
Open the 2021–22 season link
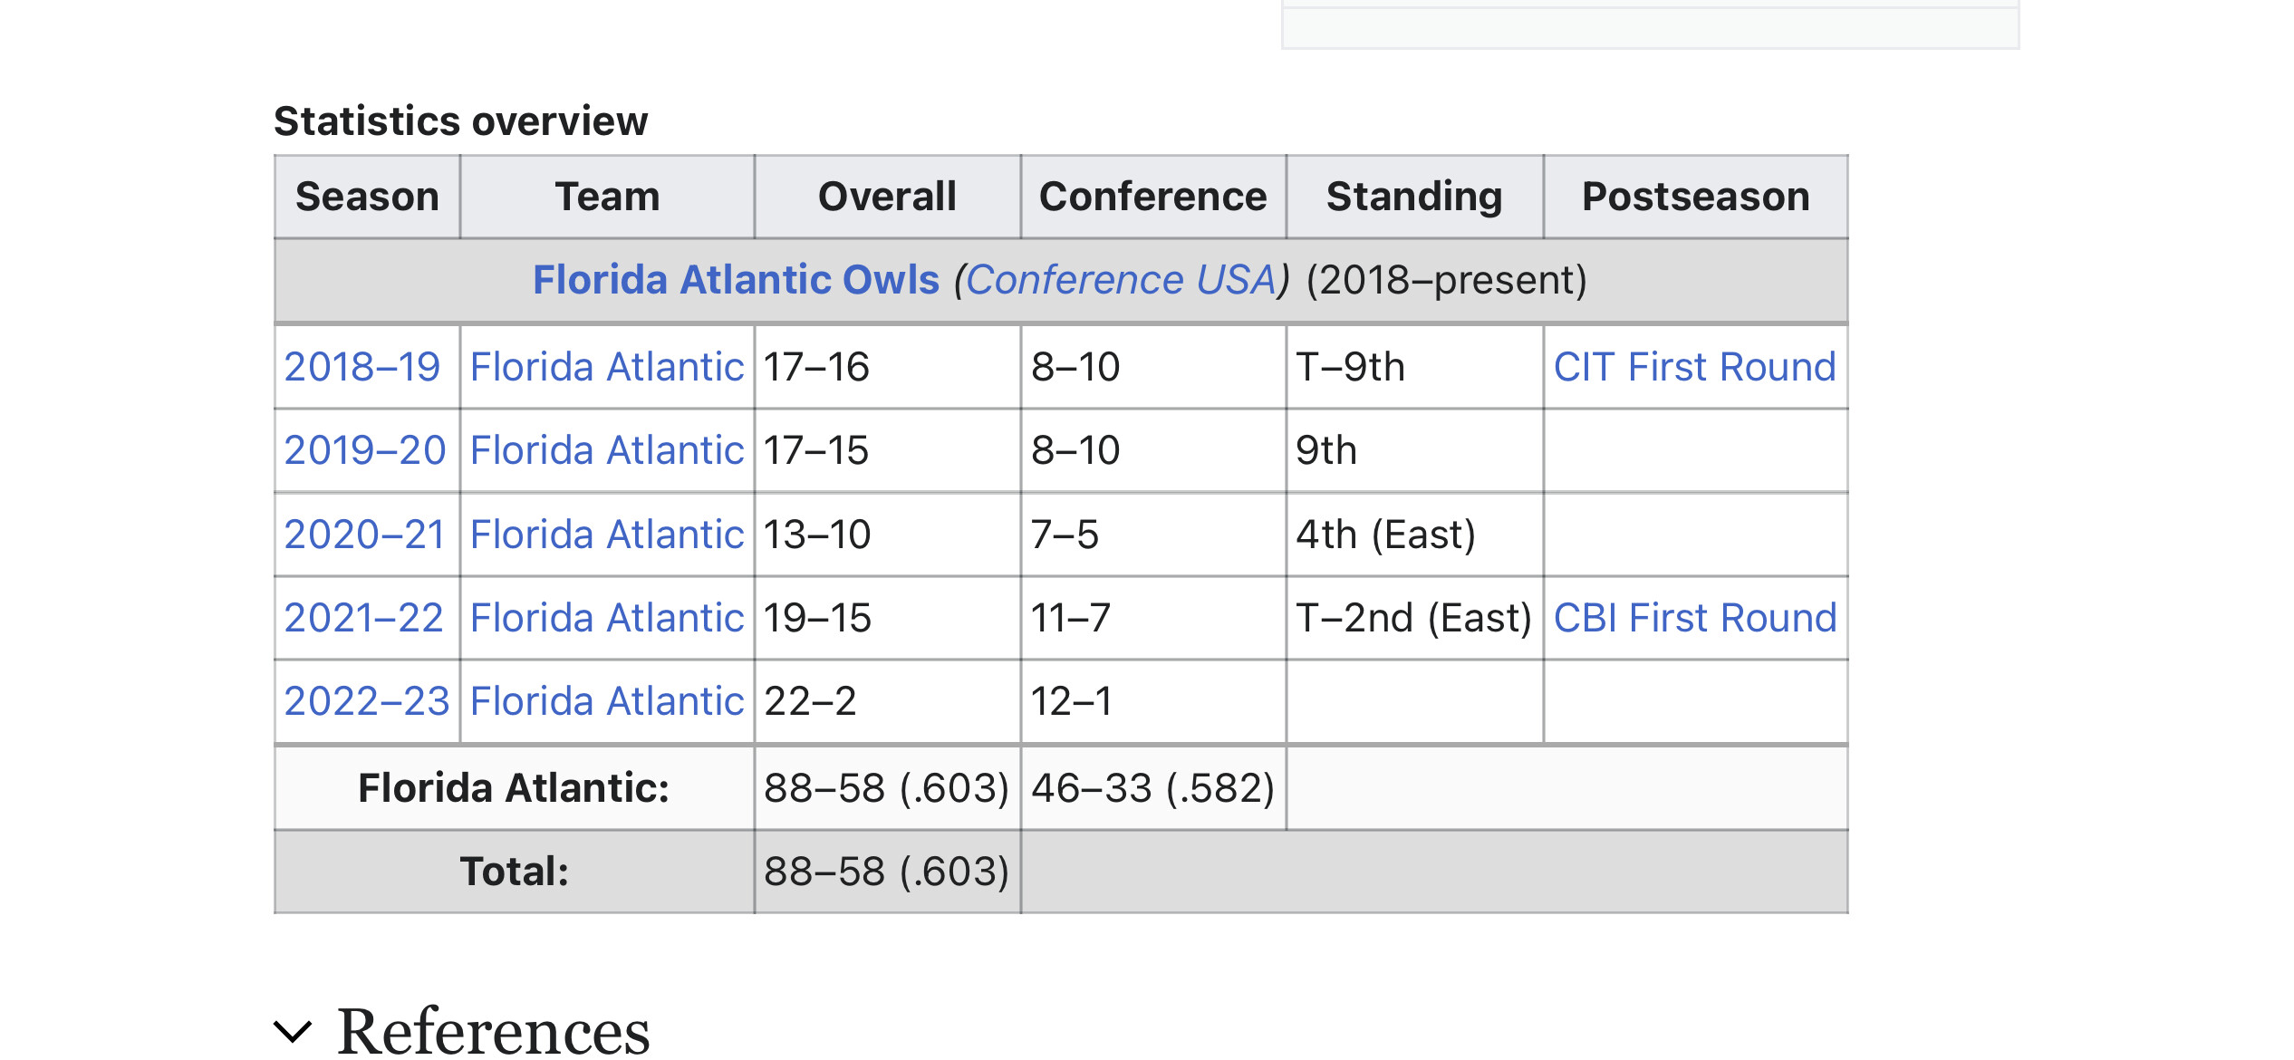[363, 618]
